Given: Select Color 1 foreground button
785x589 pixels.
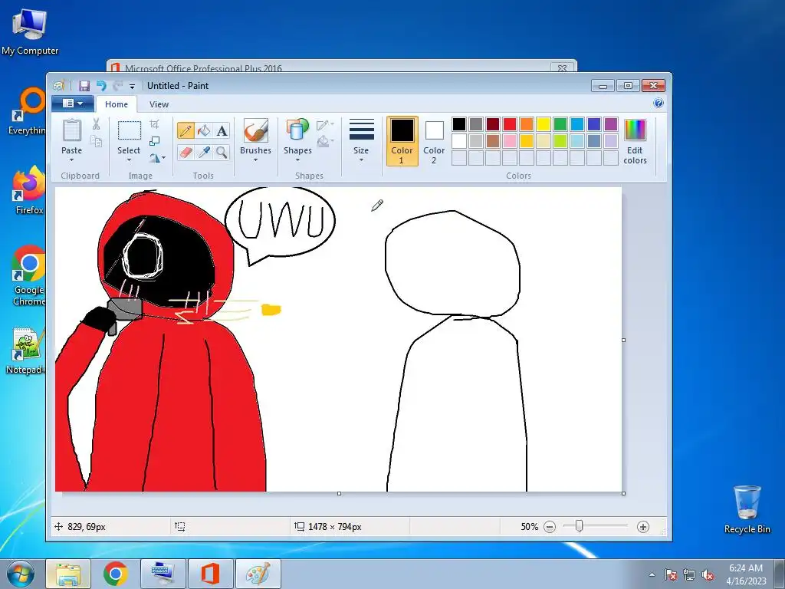Looking at the screenshot, I should 402,141.
